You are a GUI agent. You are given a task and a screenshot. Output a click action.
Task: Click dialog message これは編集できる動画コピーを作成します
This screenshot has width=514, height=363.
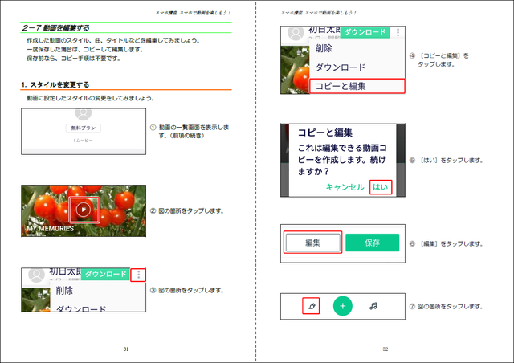point(342,160)
